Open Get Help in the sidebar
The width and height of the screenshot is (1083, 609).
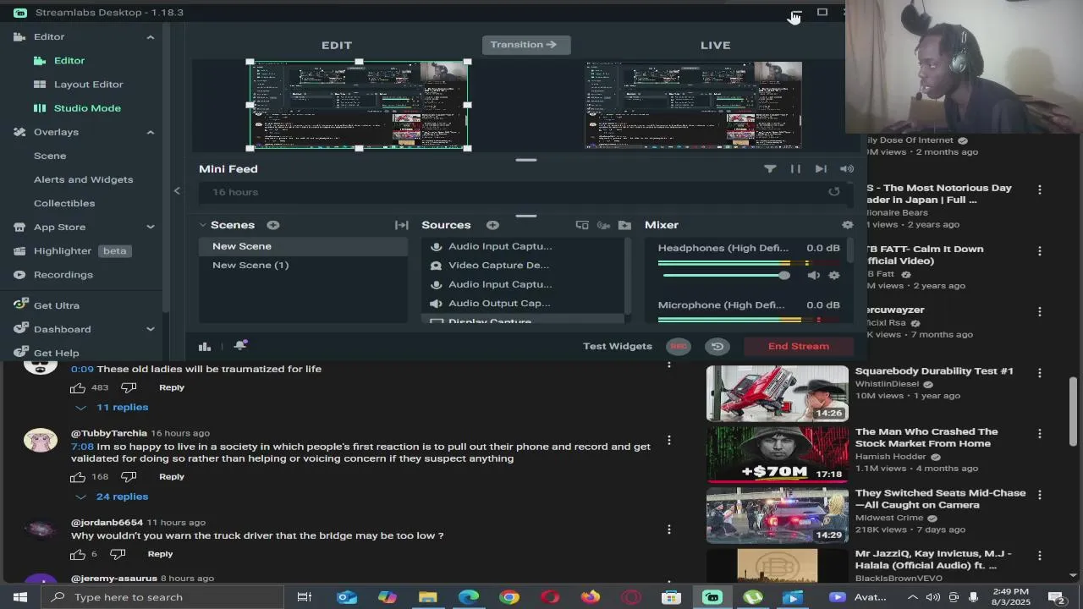pyautogui.click(x=56, y=353)
